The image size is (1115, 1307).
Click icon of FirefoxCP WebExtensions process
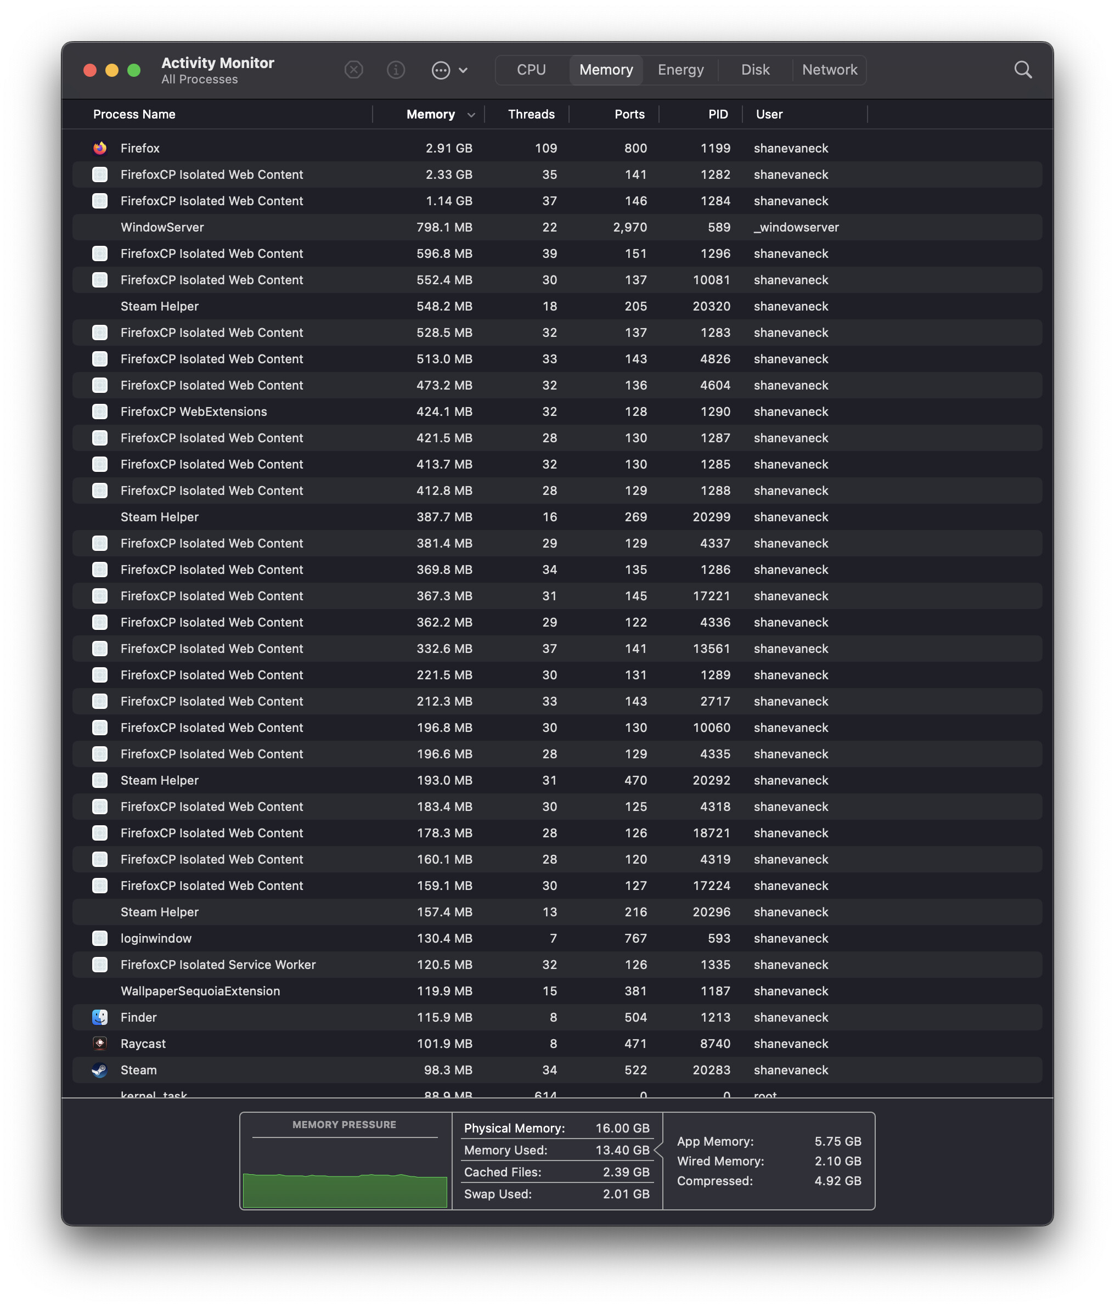[100, 412]
